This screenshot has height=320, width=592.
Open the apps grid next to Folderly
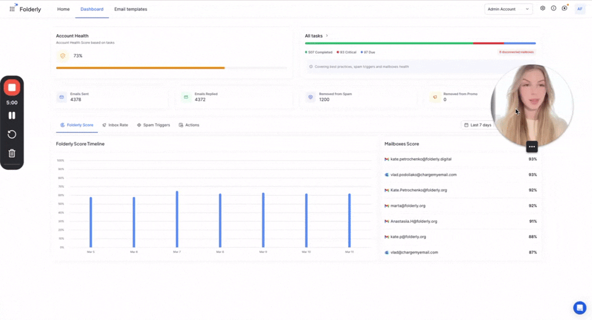coord(12,9)
